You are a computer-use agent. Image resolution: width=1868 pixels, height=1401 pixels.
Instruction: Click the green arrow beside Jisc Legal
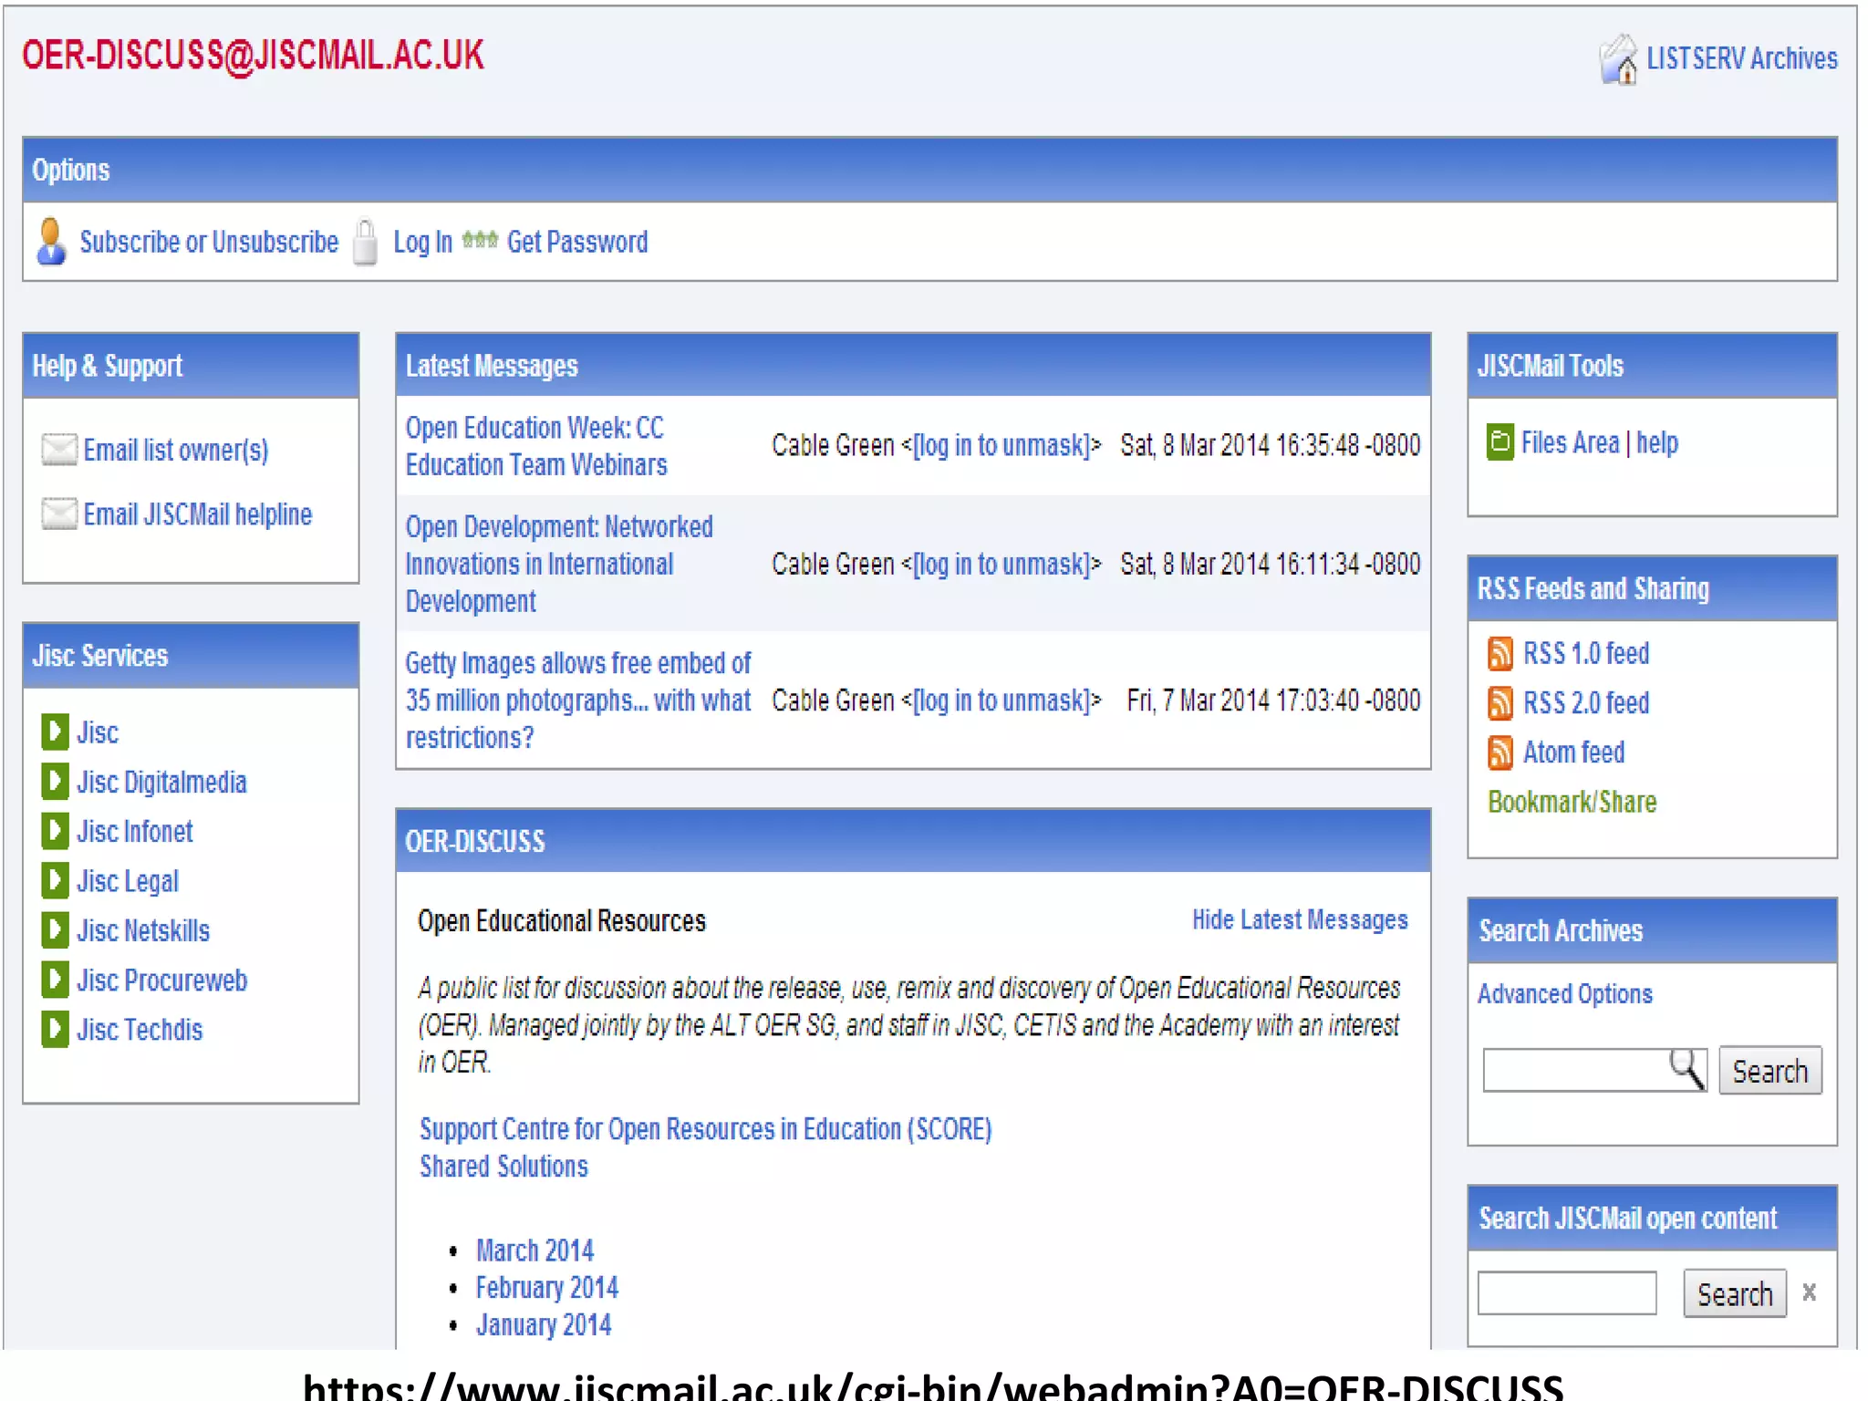pyautogui.click(x=55, y=880)
